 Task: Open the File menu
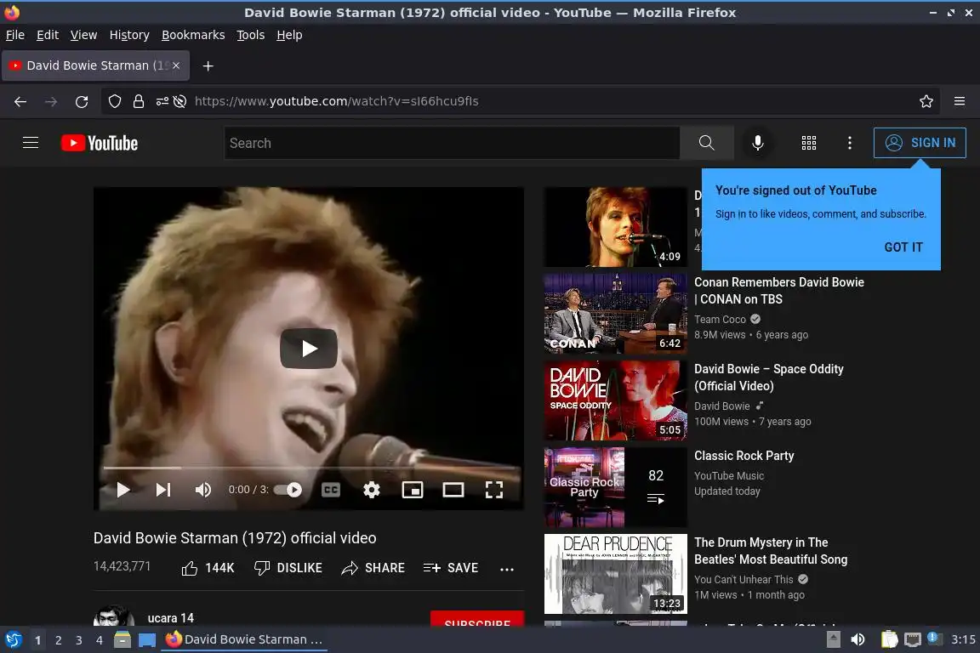[15, 35]
